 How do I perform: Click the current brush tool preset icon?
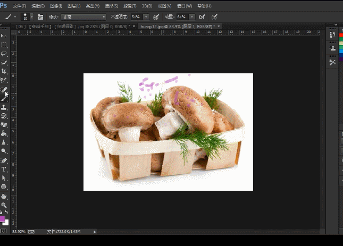click(9, 17)
